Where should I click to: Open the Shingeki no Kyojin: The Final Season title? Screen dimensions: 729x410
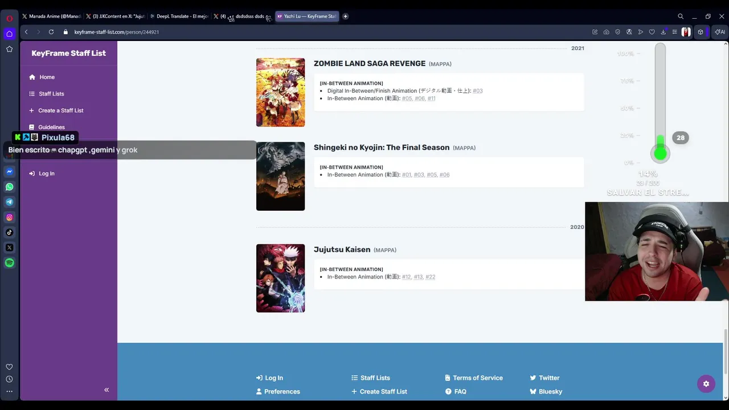tap(382, 147)
